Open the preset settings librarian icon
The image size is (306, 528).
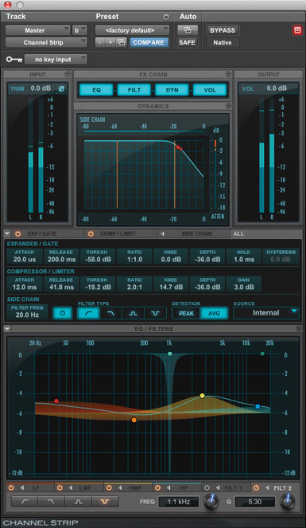coord(122,42)
